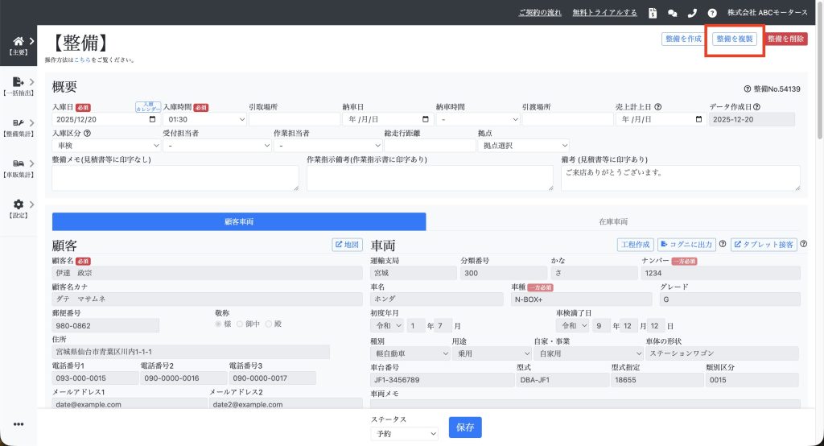The image size is (824, 446).
Task: Click the blue 保存 button
Action: point(465,427)
